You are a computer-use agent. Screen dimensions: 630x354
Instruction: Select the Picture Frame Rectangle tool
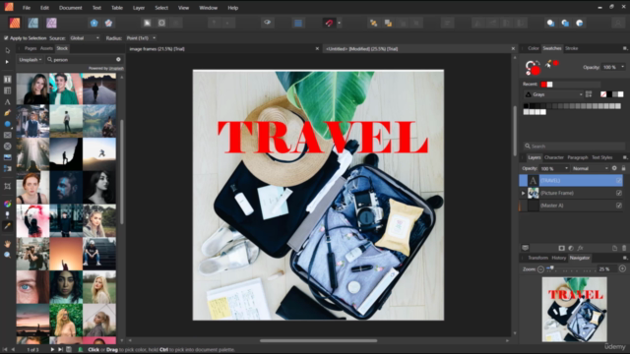point(7,136)
